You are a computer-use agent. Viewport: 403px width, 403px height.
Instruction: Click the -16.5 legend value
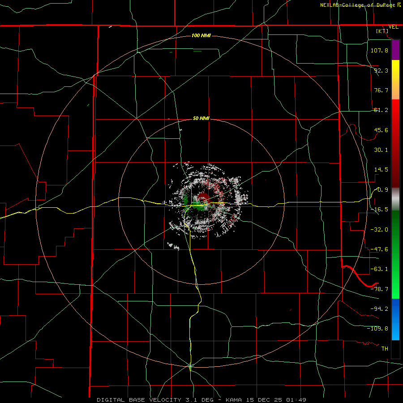click(379, 210)
